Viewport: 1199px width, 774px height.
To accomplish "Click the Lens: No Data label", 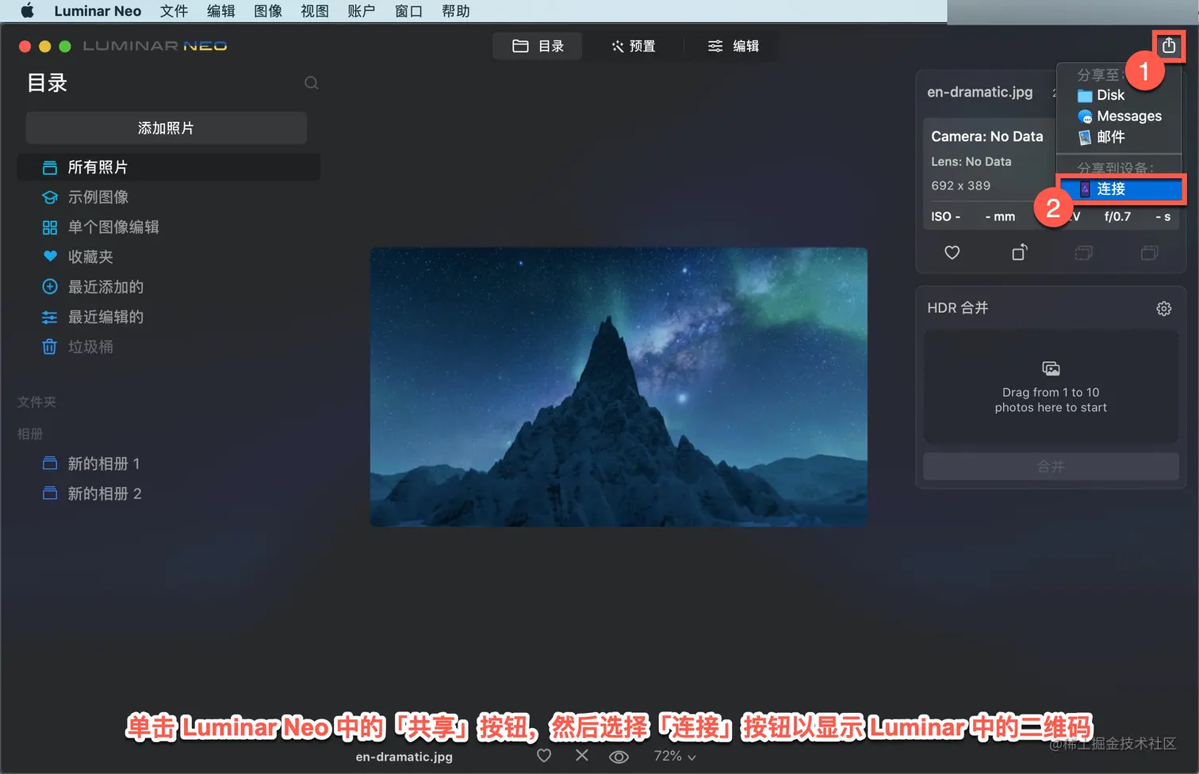I will [x=971, y=162].
